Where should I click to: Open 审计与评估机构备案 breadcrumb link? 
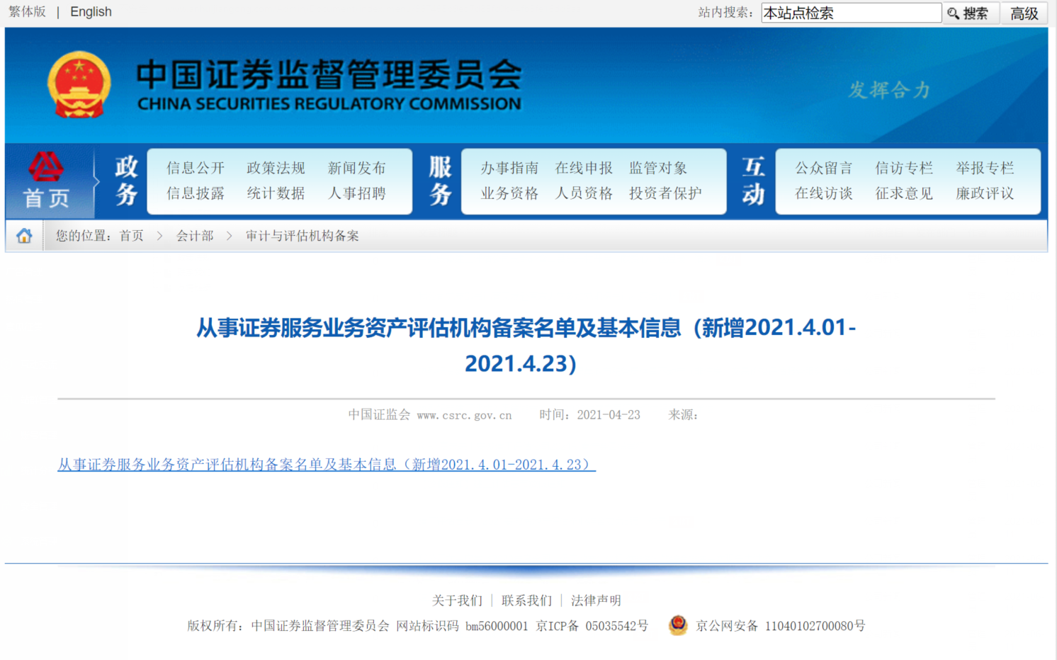303,236
